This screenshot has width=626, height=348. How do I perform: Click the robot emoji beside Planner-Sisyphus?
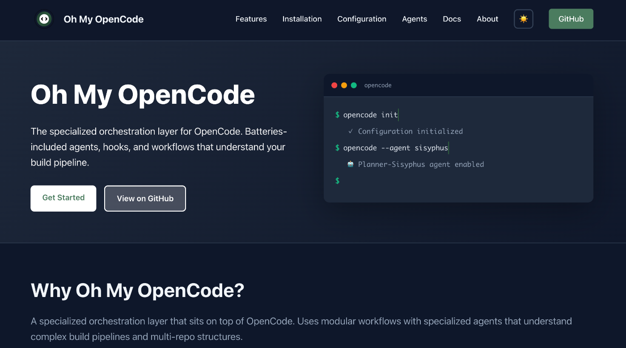coord(350,164)
